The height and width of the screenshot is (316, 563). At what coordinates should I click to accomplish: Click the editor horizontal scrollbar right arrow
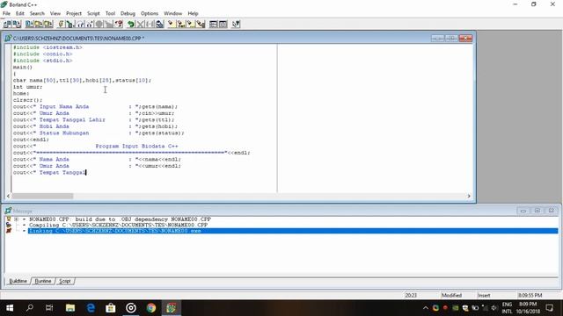[469, 196]
